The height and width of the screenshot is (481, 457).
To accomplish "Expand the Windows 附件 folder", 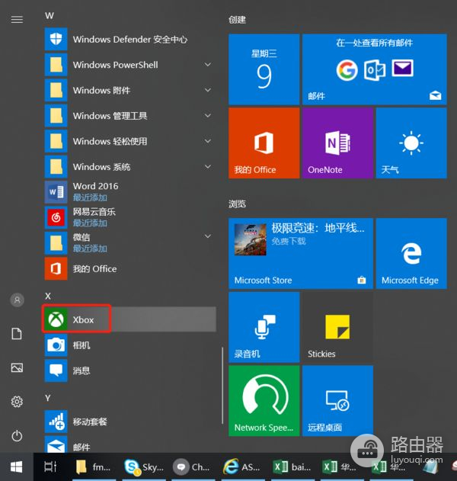I will pos(208,90).
